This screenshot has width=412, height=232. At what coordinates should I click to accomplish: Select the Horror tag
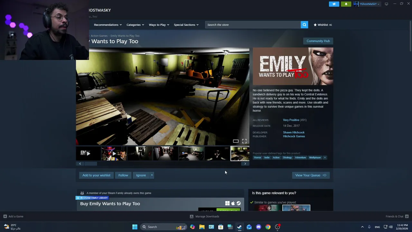coord(257,158)
